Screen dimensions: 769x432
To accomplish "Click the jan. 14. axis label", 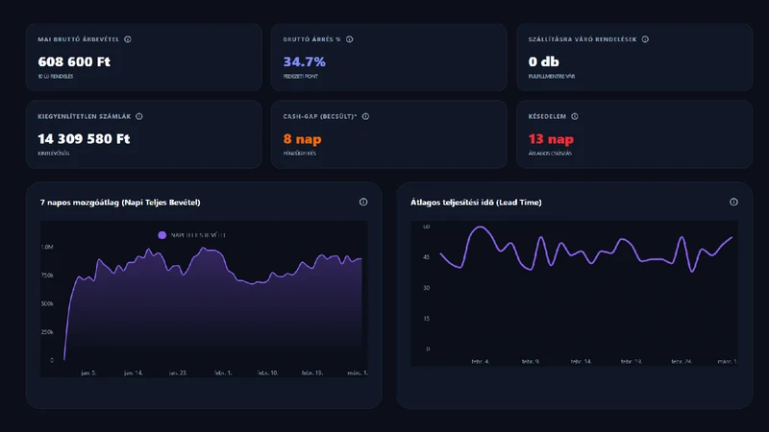I will [x=133, y=372].
